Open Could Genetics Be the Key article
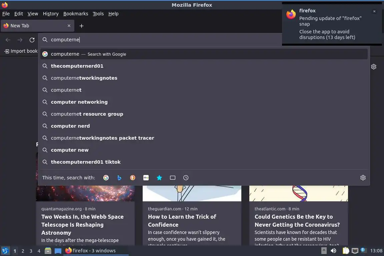Image resolution: width=384 pixels, height=256 pixels. click(x=297, y=220)
